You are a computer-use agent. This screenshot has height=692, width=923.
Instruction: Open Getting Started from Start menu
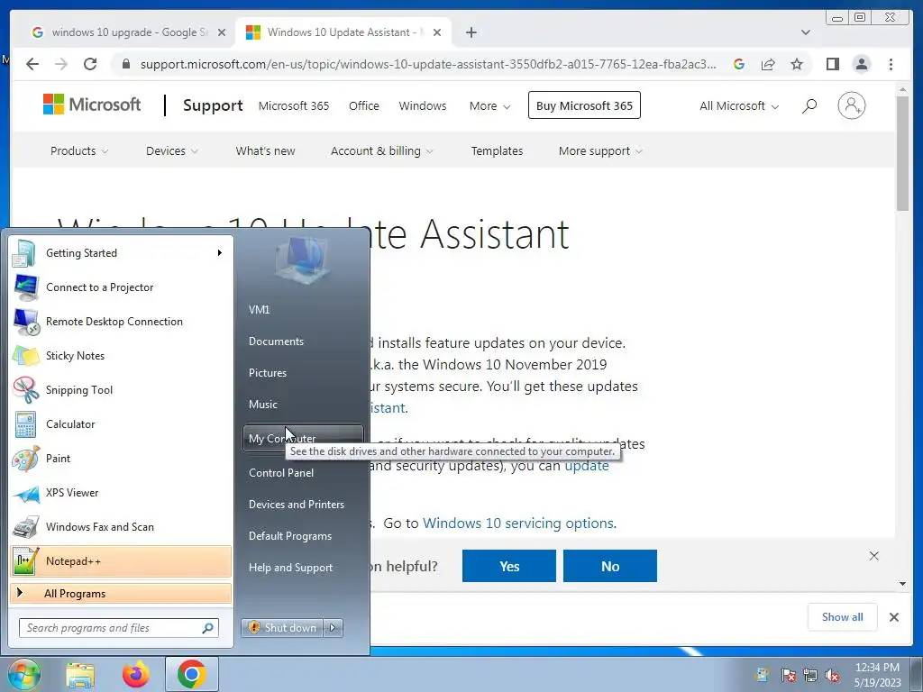pyautogui.click(x=121, y=253)
